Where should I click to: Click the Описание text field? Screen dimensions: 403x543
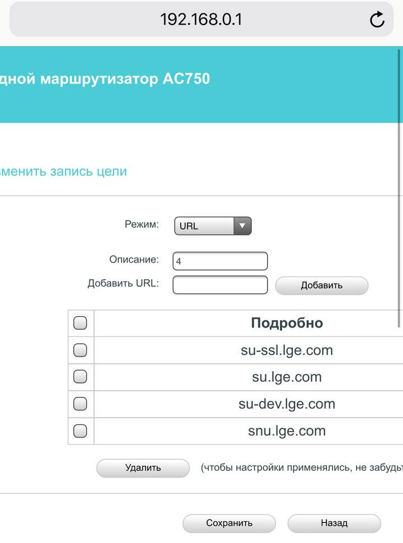pyautogui.click(x=221, y=261)
